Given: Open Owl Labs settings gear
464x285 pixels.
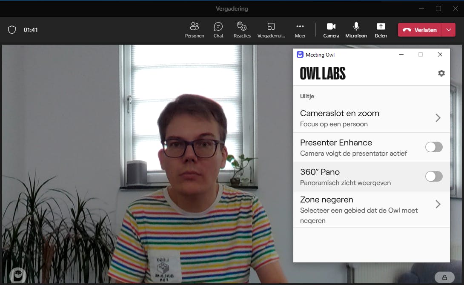Looking at the screenshot, I should [441, 73].
